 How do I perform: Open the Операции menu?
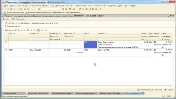pos(20,6)
